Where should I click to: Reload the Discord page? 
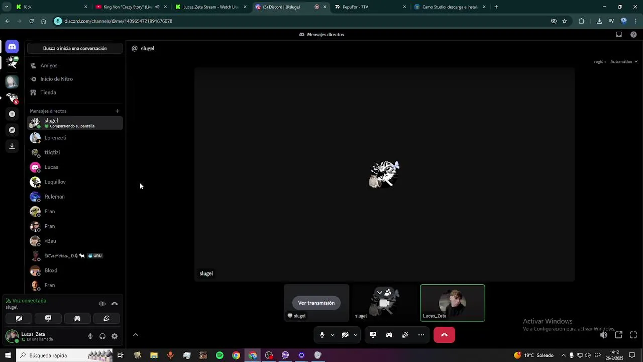tap(31, 21)
